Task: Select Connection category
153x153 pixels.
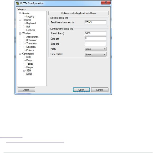Action: (x=28, y=54)
